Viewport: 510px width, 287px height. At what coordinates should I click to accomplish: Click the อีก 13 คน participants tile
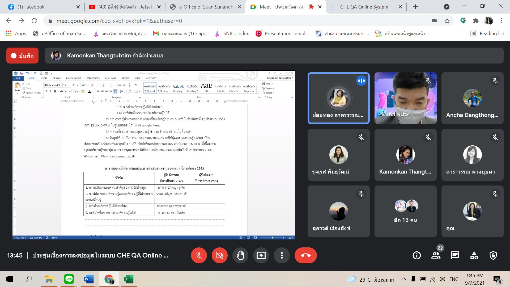point(405,211)
